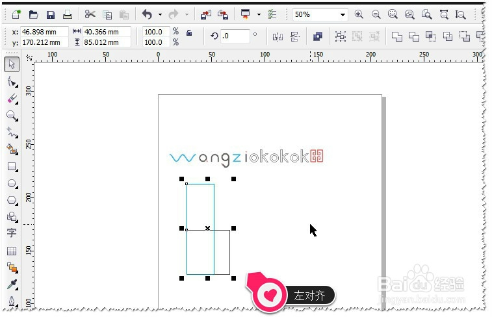Viewport: 492px width, 317px height.
Task: Select the Basic Shapes tool
Action: tap(12, 217)
